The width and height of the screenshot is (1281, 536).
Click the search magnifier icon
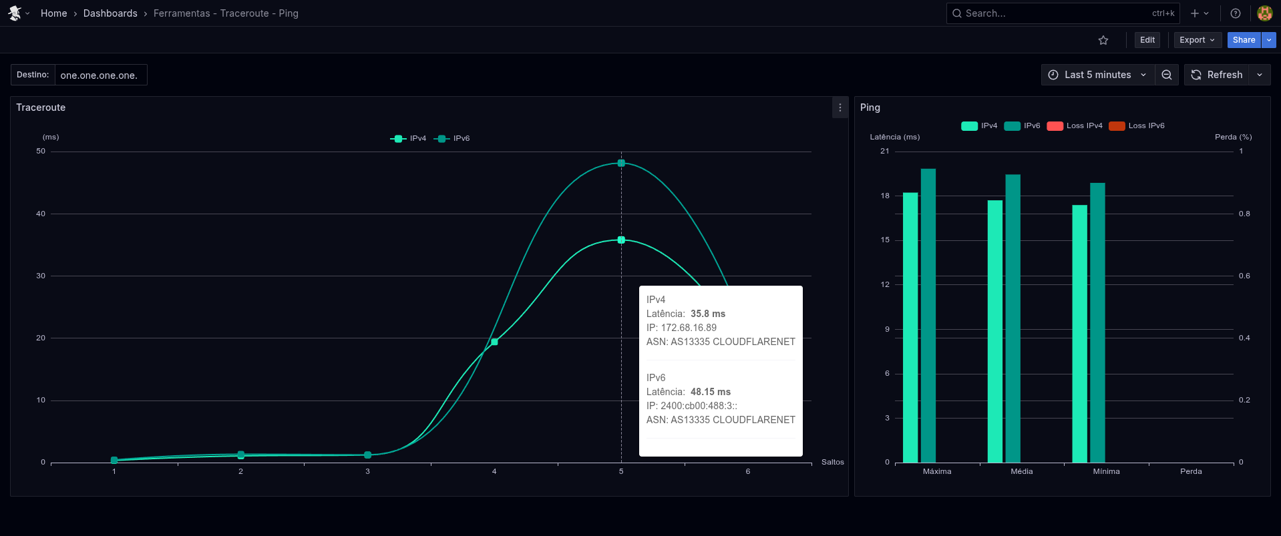point(957,13)
